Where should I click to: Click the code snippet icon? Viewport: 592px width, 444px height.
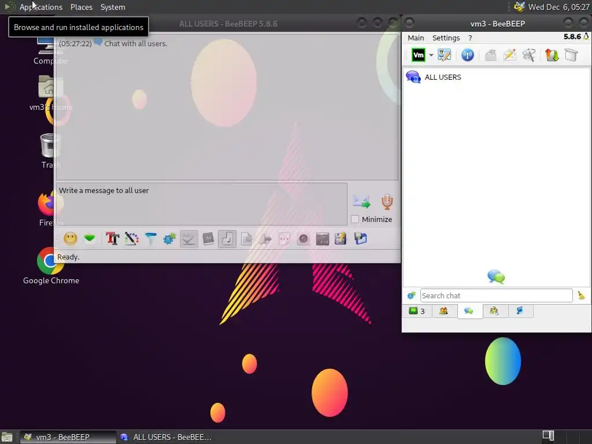tap(284, 239)
